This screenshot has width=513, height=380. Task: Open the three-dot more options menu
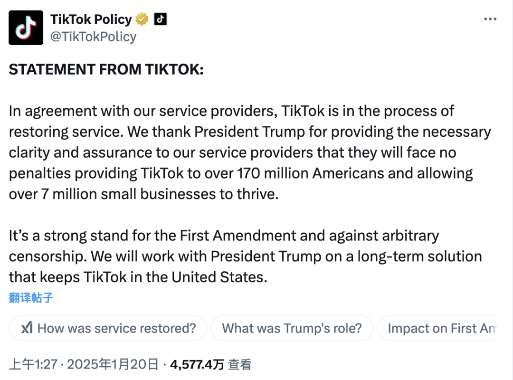tap(490, 19)
